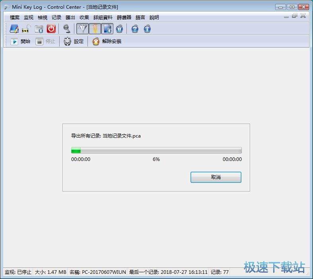Click the blue question mark help icon

point(135,29)
